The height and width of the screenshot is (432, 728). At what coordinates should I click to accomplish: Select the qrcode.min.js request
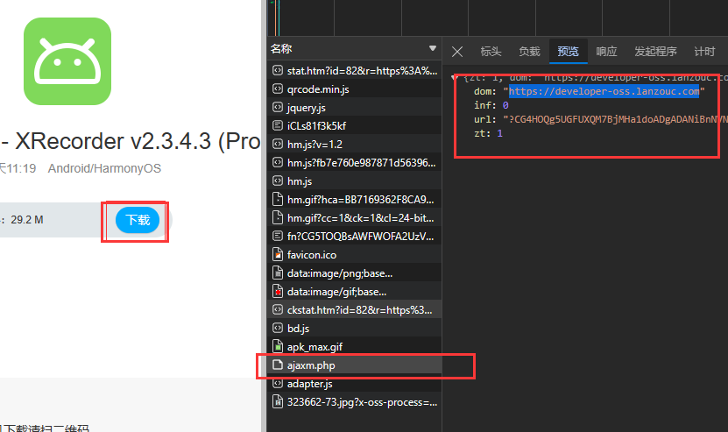pyautogui.click(x=355, y=89)
